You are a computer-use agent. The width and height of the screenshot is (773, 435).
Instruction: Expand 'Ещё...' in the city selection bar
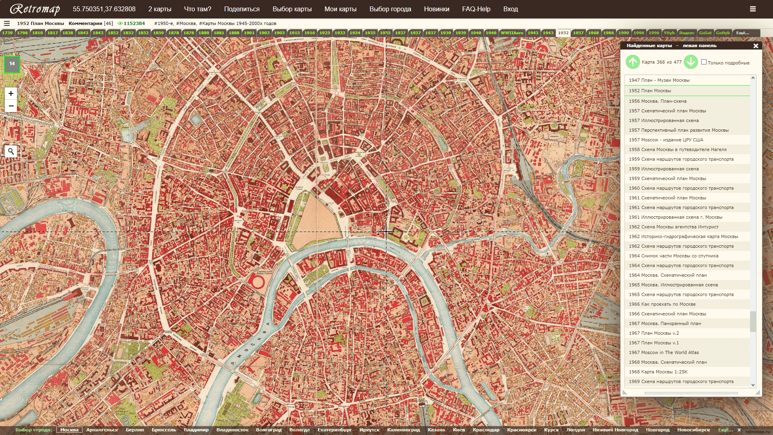pyautogui.click(x=725, y=430)
